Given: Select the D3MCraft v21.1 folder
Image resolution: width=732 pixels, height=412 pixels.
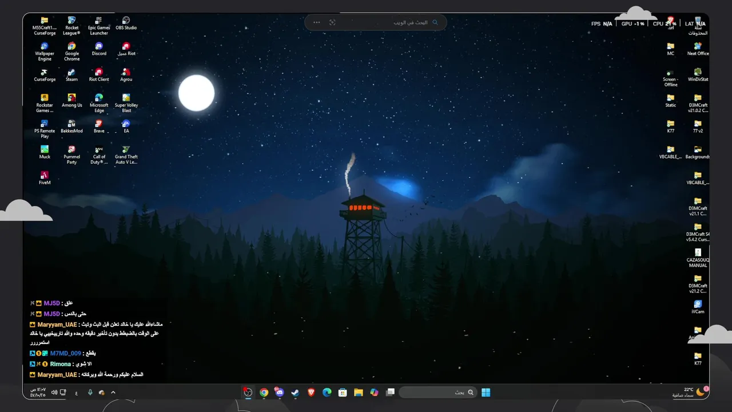Looking at the screenshot, I should tap(698, 206).
